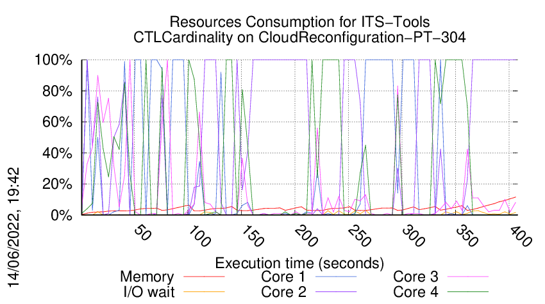Click the 300 x-axis tick label
The image size is (545, 304).
[413, 236]
